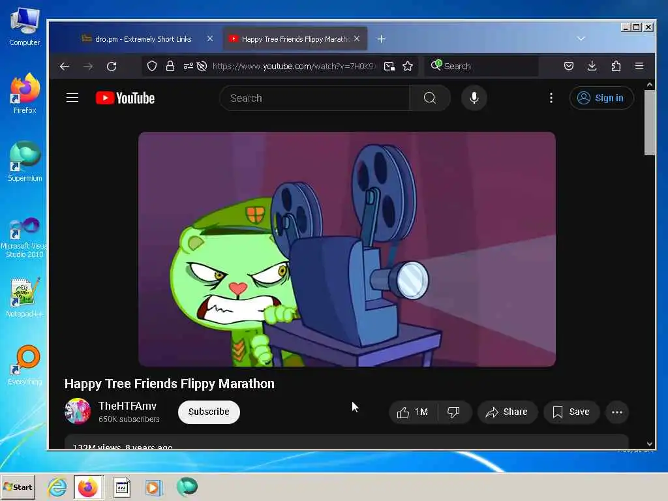
Task: Select Happy Tree Friends Flippy Marathon tab
Action: (x=295, y=38)
